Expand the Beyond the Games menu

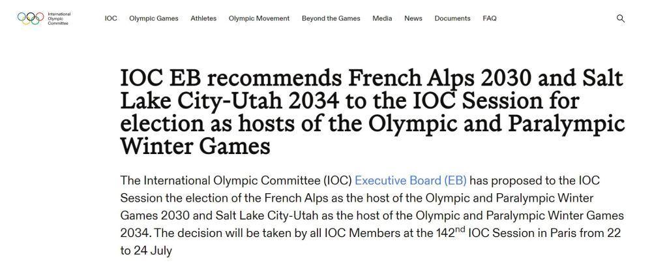click(331, 18)
